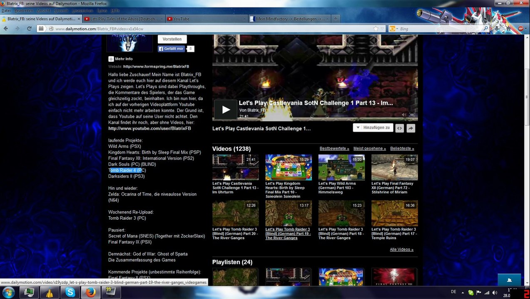This screenshot has width=530, height=299.
Task: Open Tomb Raider 3 Part 19 title link
Action: [x=288, y=233]
